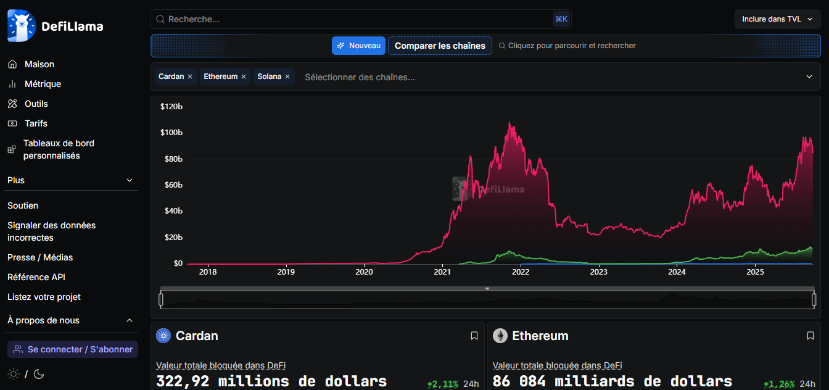This screenshot has height=390, width=829.
Task: Toggle dark mode with the moon icon
Action: pyautogui.click(x=39, y=374)
